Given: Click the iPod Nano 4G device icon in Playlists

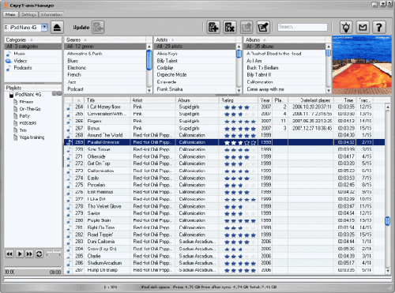Looking at the screenshot, I should click(11, 95).
